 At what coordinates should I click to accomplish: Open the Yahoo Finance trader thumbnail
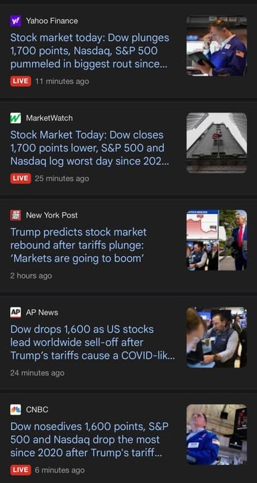coord(217,46)
